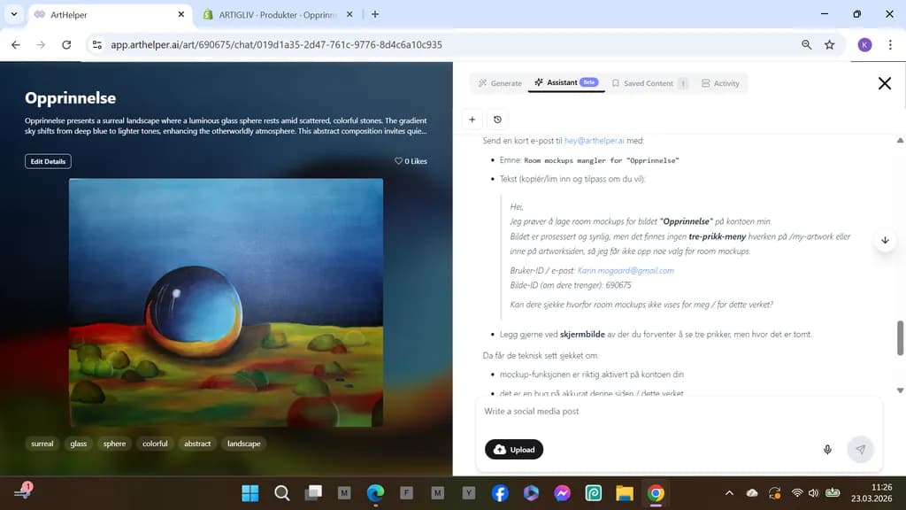Click the chat scrollbar thumb
Screen dimensions: 906x510
tap(900, 338)
